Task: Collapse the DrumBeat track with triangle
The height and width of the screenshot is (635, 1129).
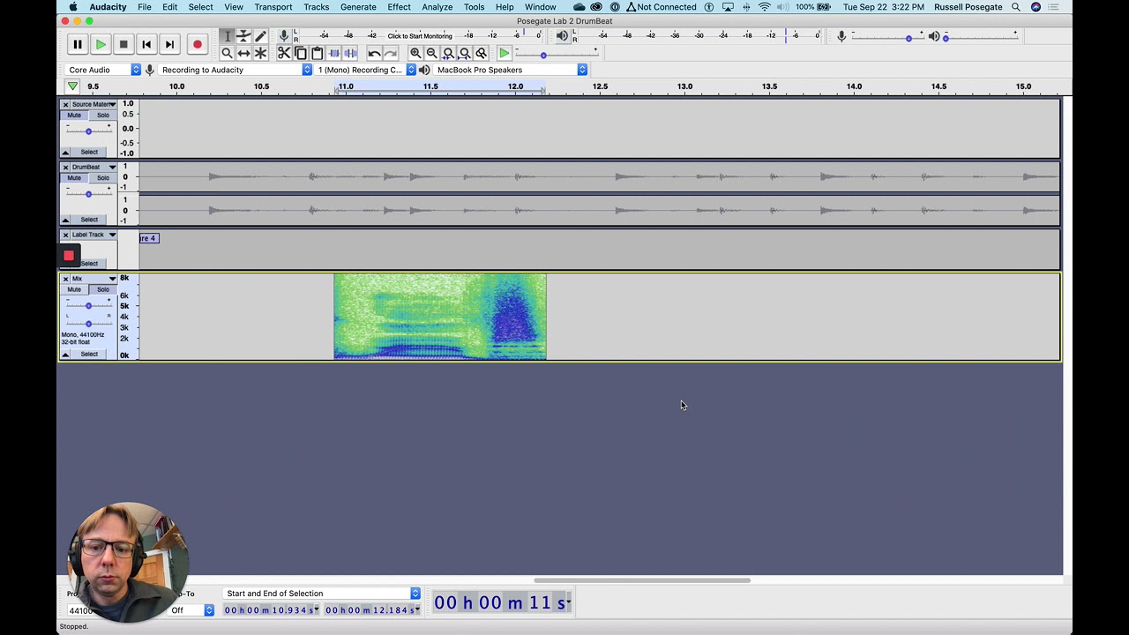Action: click(x=65, y=219)
